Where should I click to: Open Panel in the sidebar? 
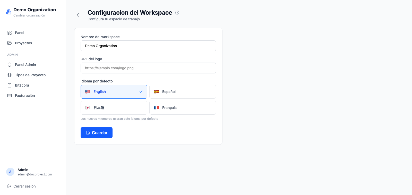[33, 33]
